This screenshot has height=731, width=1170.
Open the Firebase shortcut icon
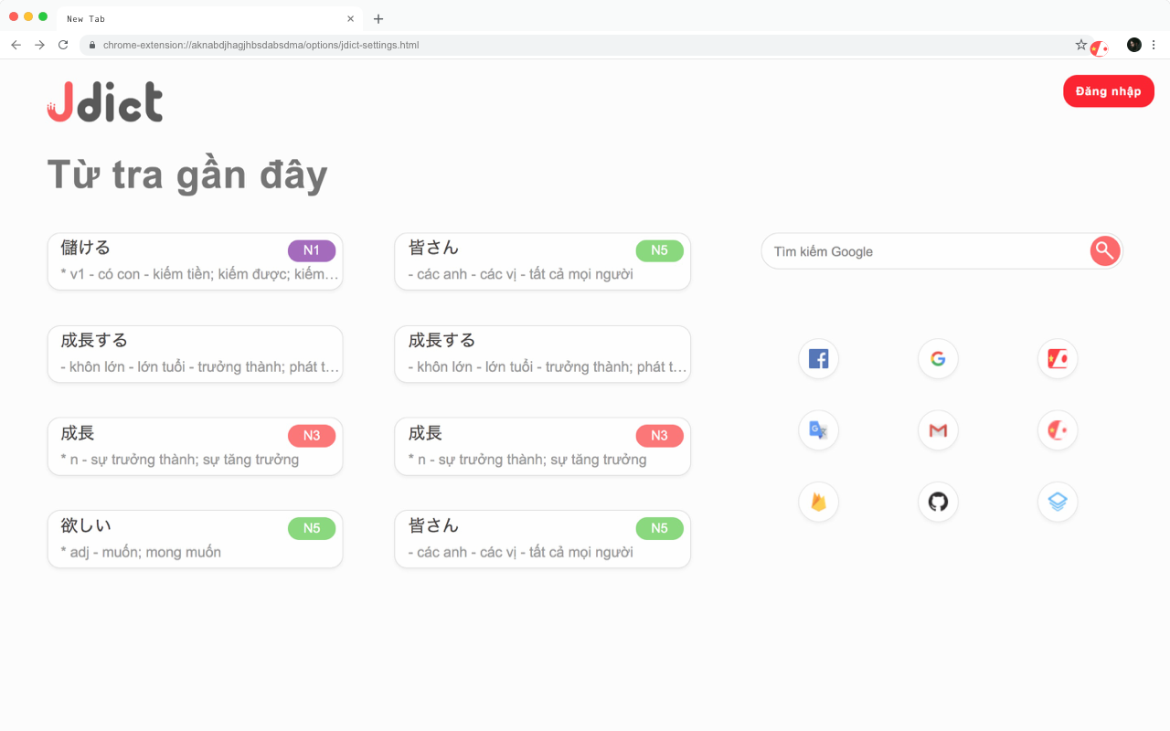[x=818, y=502]
